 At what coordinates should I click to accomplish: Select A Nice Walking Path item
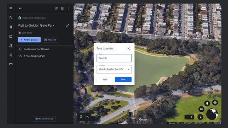(x=34, y=56)
